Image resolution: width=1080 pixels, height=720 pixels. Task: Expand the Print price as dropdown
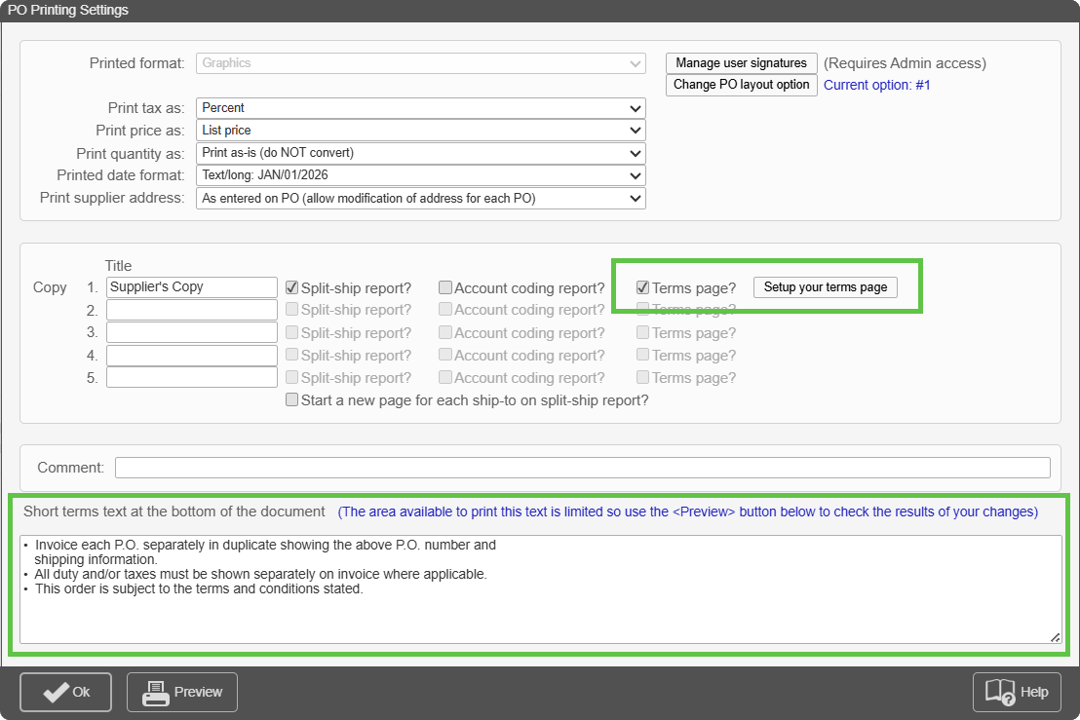[420, 131]
